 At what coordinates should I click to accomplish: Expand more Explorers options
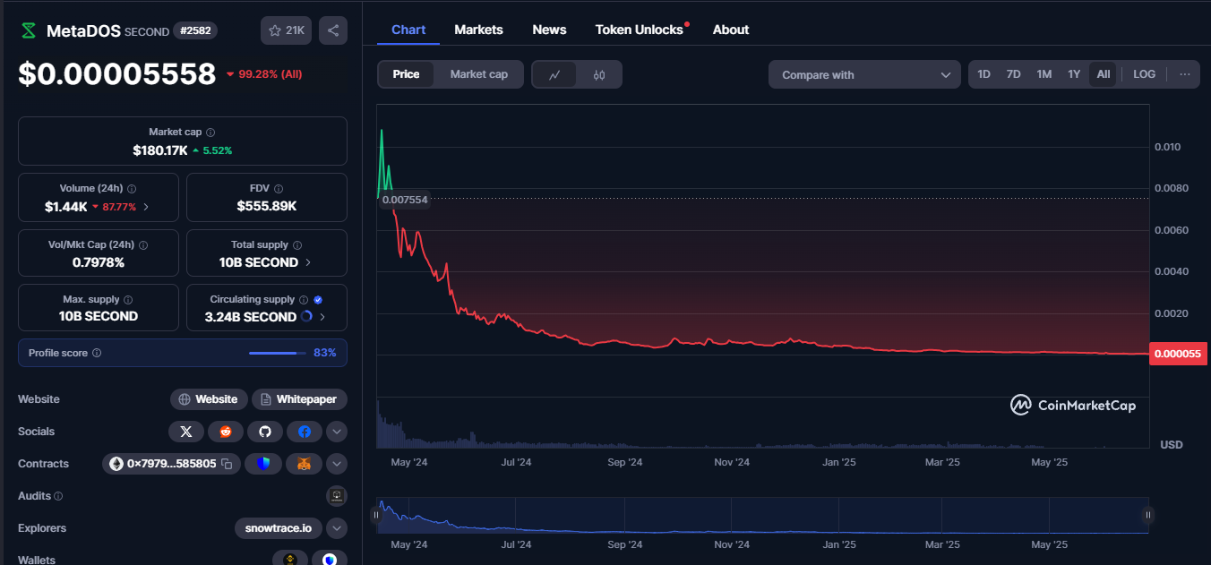[337, 528]
